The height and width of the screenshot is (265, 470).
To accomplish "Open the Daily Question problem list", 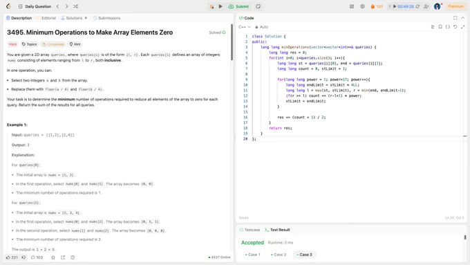I will 35,6.
